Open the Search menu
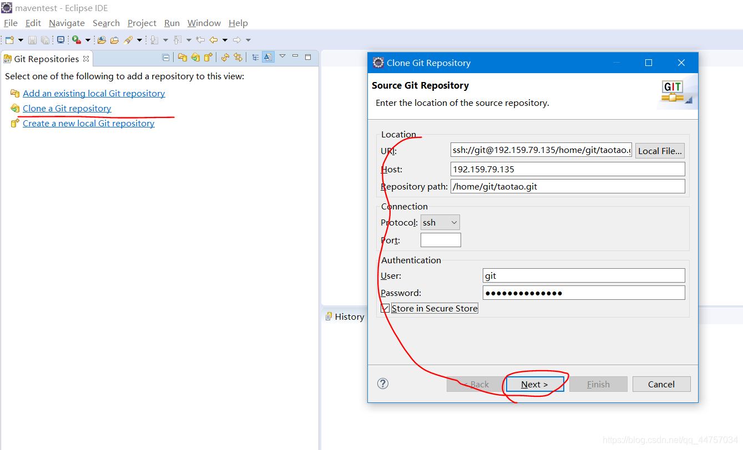Viewport: 743px width, 450px height. coord(106,23)
